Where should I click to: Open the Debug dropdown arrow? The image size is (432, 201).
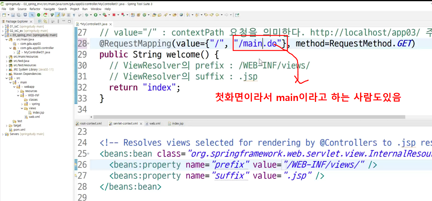tap(91, 15)
